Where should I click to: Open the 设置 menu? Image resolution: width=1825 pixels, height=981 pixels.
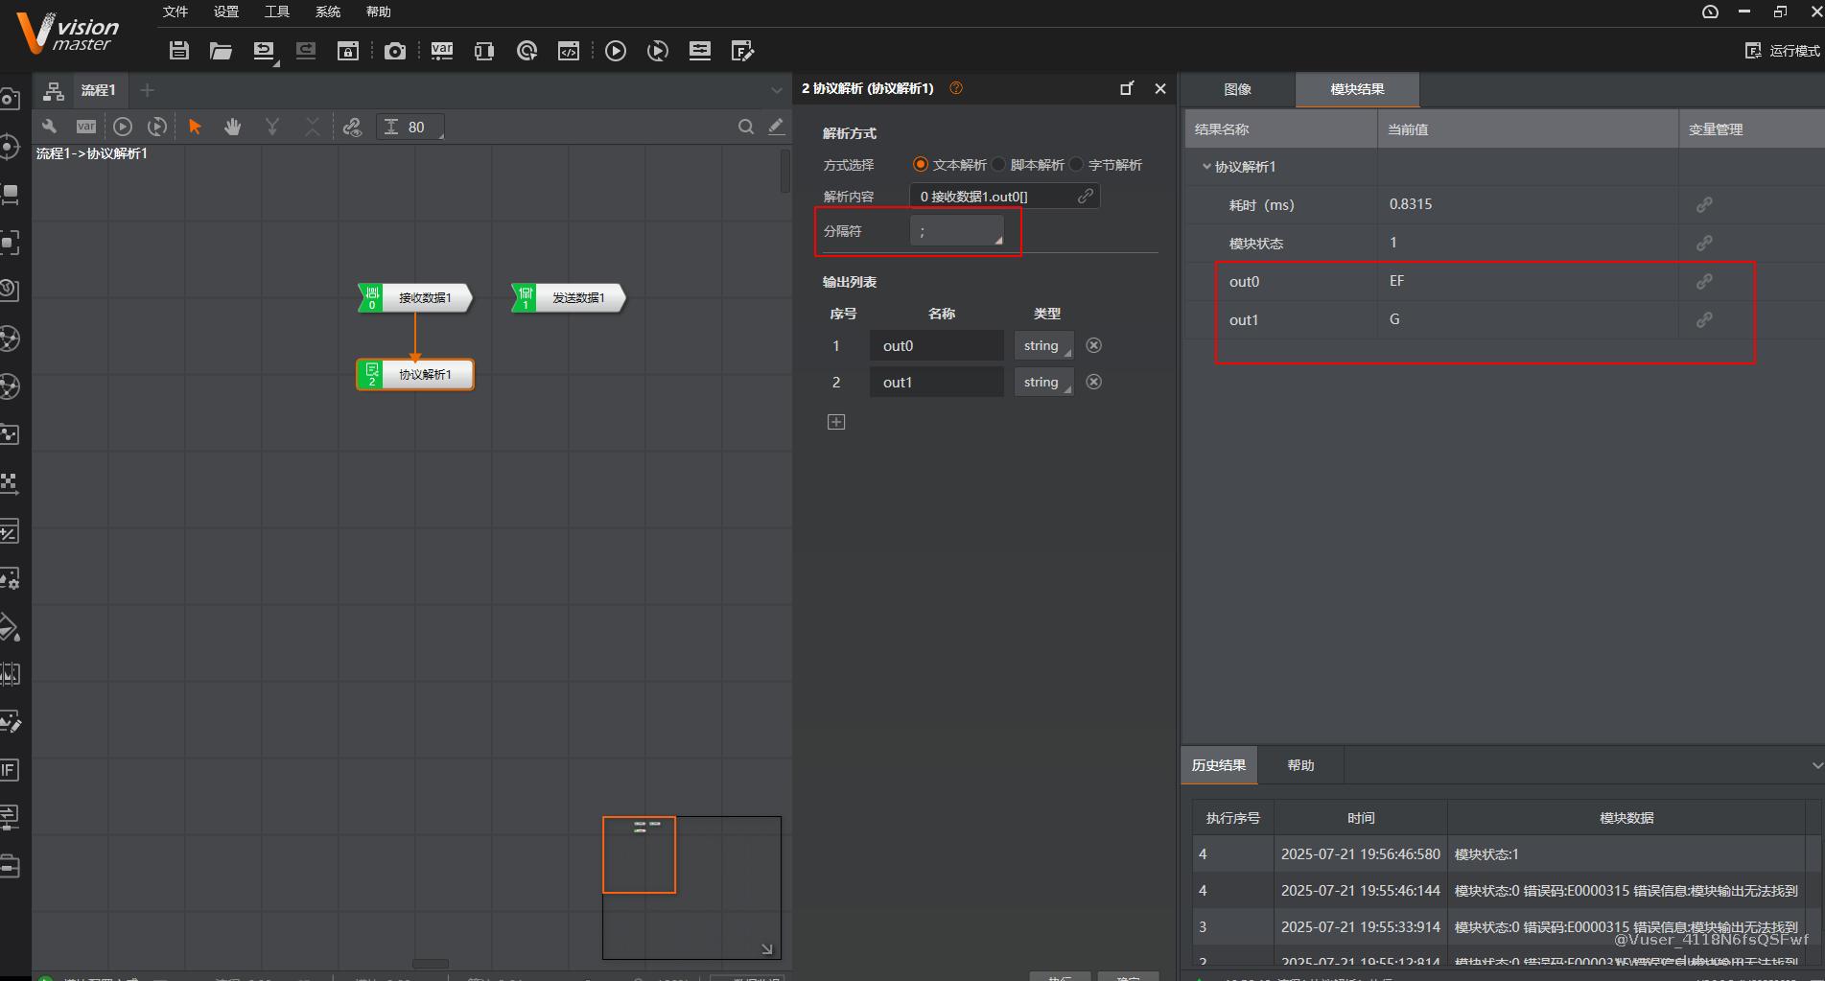click(x=226, y=12)
